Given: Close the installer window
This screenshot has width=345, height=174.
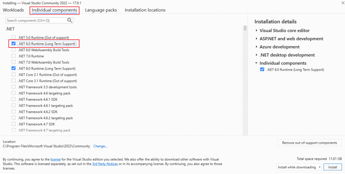Looking at the screenshot, I should click(x=342, y=2).
